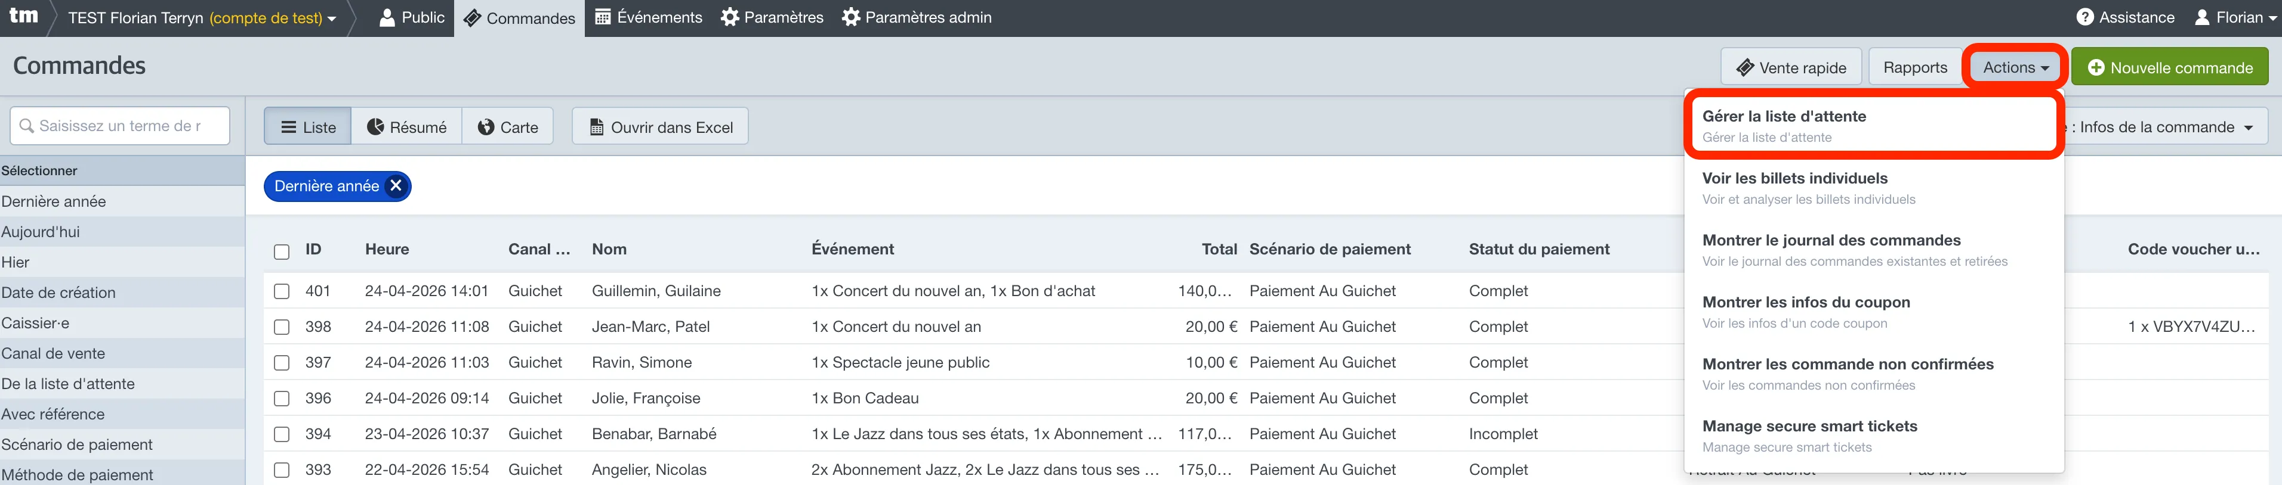Click the Paramètres admin gear icon
2282x485 pixels.
(x=850, y=18)
